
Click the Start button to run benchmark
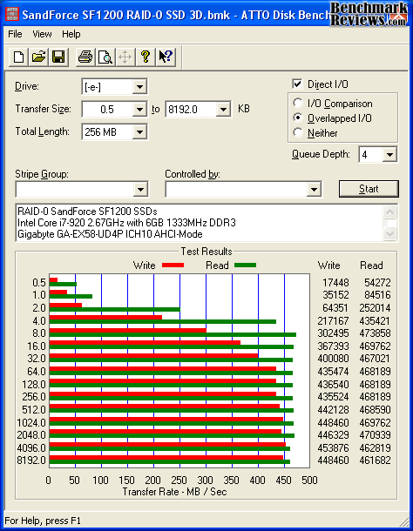click(x=369, y=189)
